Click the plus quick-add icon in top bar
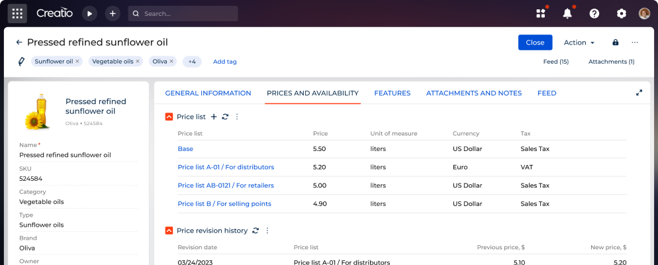The image size is (658, 265). (x=113, y=13)
